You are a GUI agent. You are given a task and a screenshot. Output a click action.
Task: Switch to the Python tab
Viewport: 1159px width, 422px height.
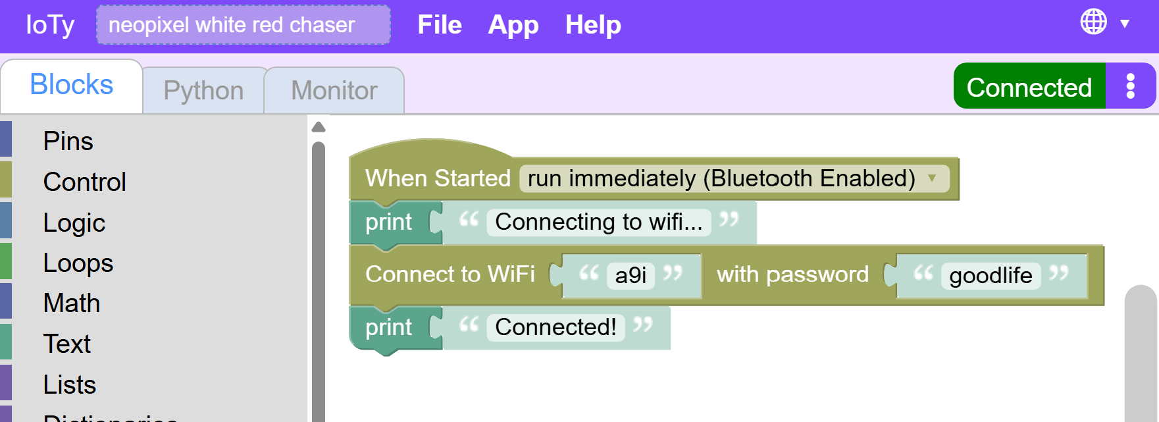pos(203,90)
